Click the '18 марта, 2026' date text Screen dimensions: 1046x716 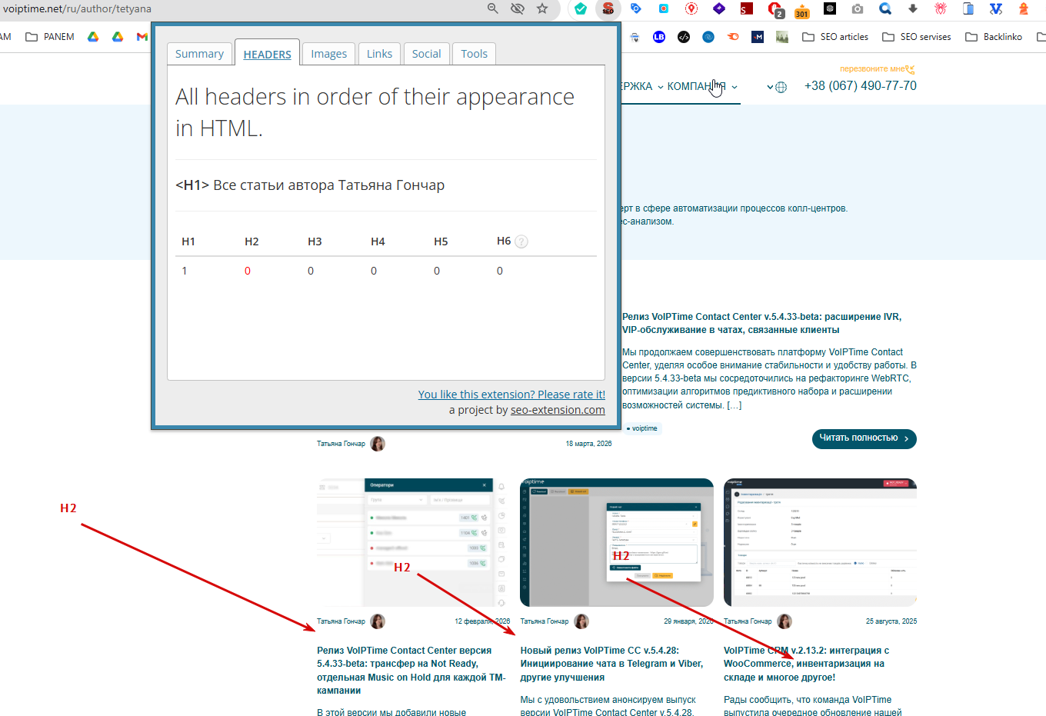pos(589,444)
